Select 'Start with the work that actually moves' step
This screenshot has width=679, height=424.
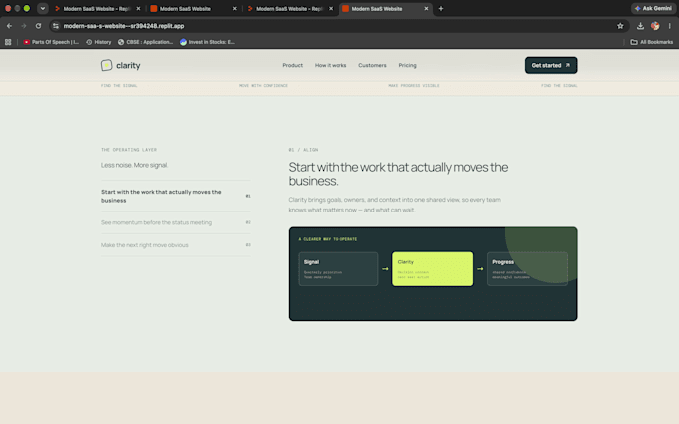[x=176, y=196]
